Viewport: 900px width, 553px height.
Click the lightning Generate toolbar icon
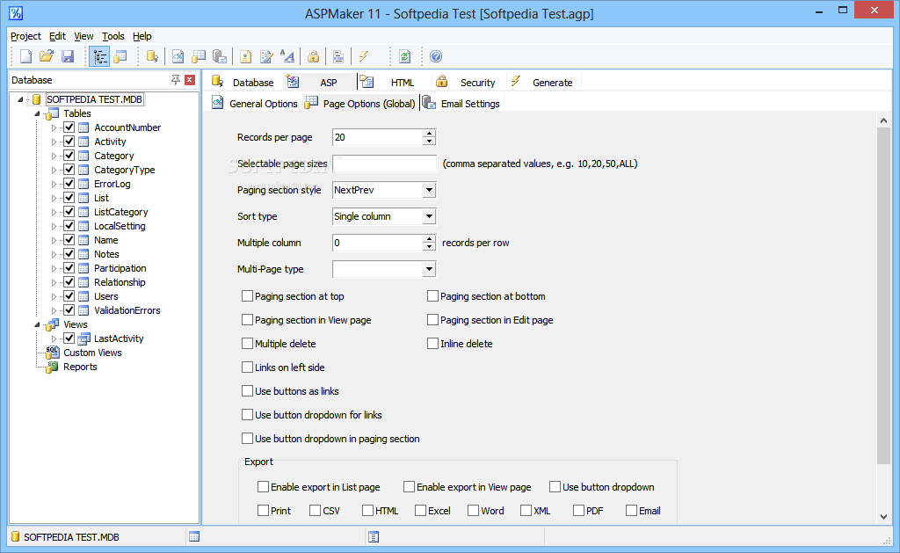pyautogui.click(x=364, y=56)
